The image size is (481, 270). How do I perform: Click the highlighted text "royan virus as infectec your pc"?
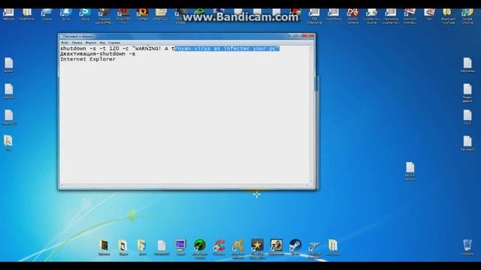pyautogui.click(x=227, y=48)
